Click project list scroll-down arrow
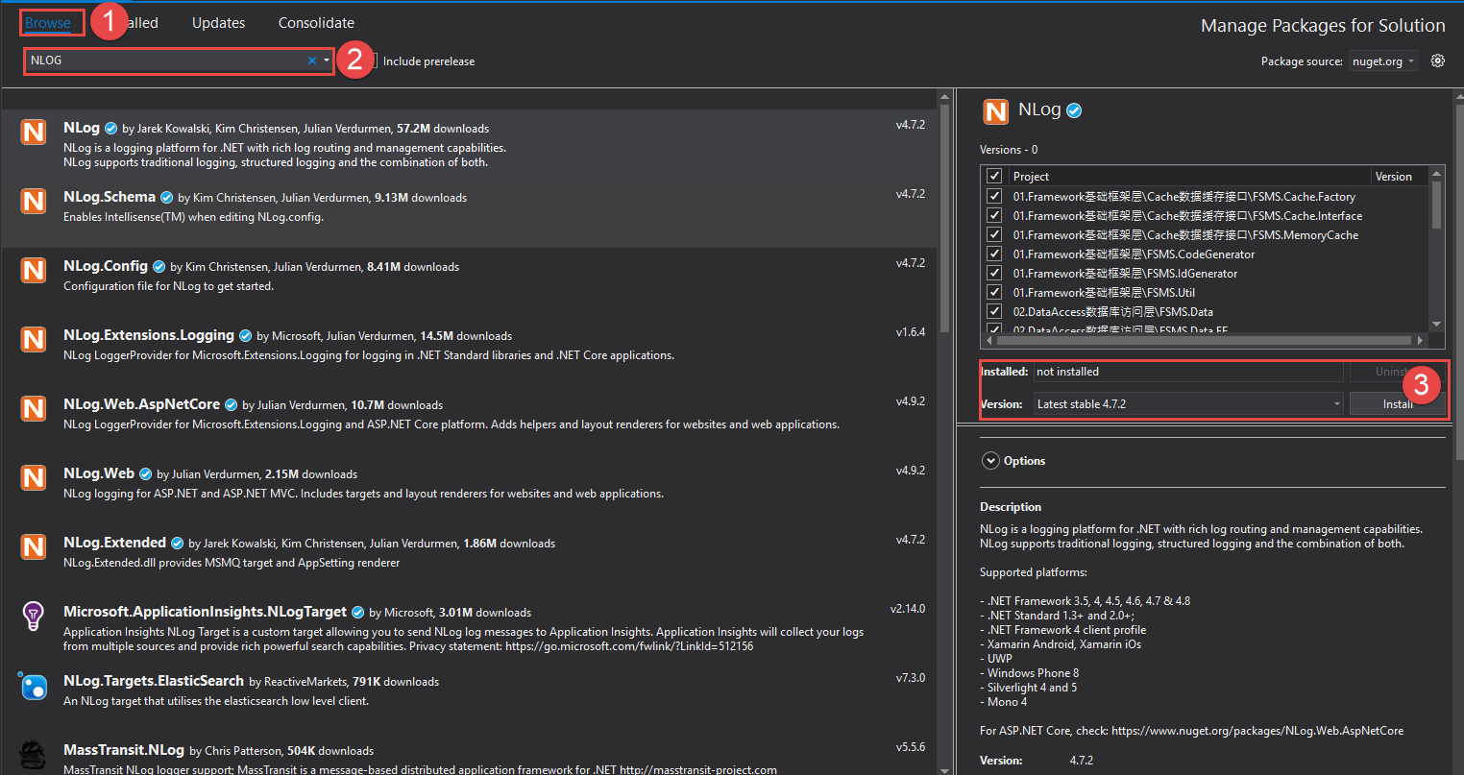The image size is (1464, 775). tap(1437, 325)
